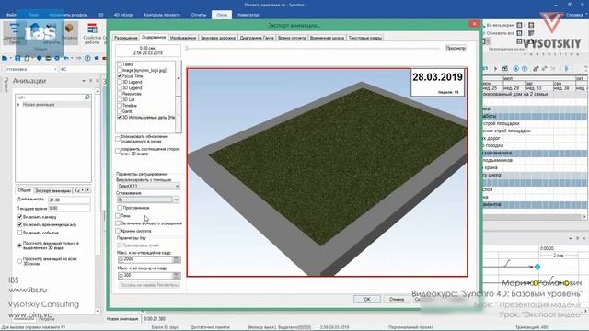This screenshot has height=331, width=589.
Task: Click the spinner arrows of the 2000 field
Action: pos(121,259)
